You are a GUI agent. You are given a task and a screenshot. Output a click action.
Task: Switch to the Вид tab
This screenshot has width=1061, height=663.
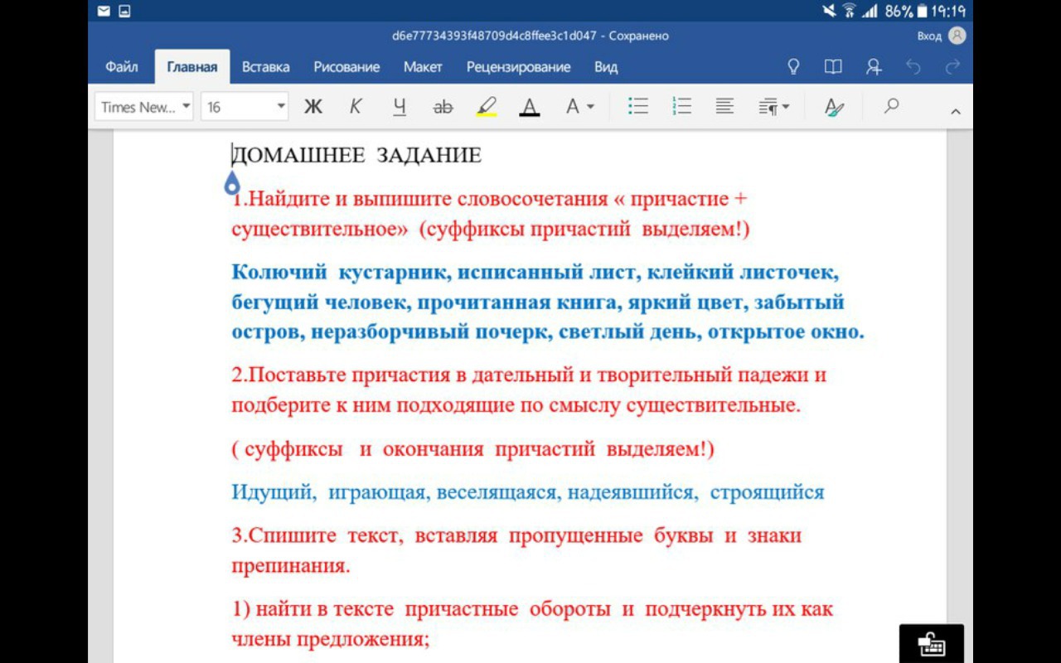coord(606,67)
